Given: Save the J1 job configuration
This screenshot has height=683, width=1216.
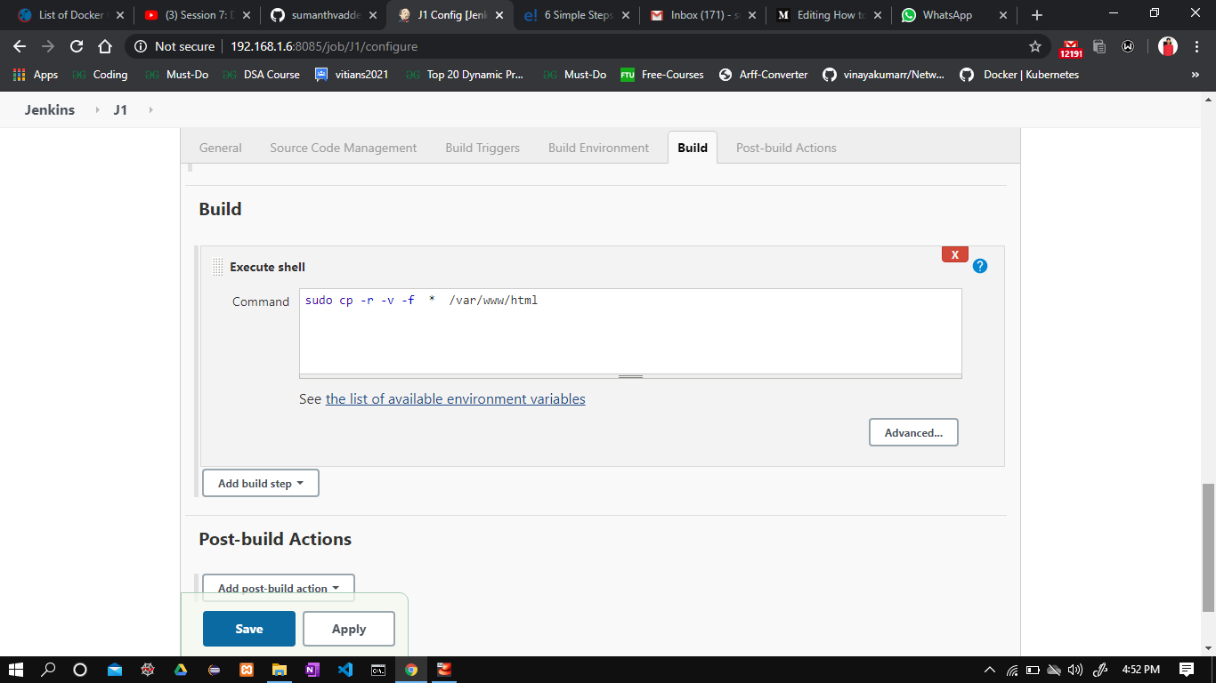Looking at the screenshot, I should [x=248, y=629].
